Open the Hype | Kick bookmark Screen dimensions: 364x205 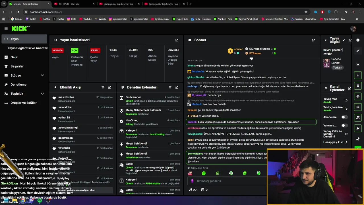180,19
